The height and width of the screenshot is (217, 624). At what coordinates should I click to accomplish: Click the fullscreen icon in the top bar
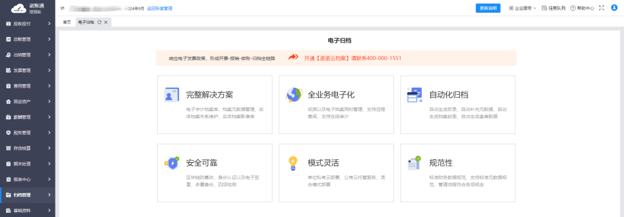tap(601, 8)
